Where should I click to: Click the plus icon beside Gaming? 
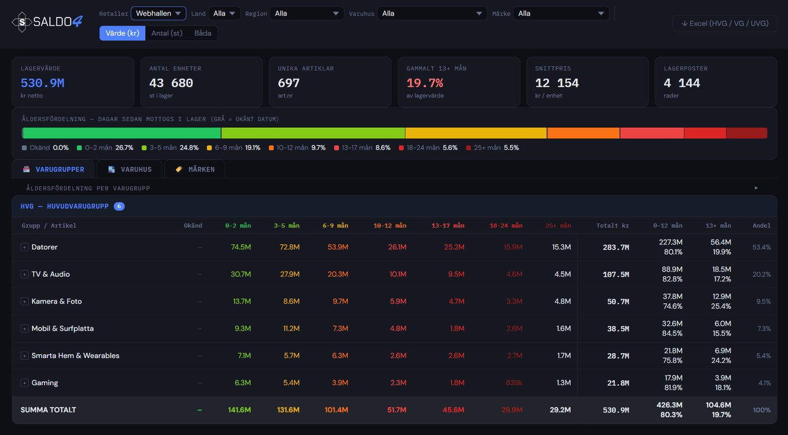point(25,383)
